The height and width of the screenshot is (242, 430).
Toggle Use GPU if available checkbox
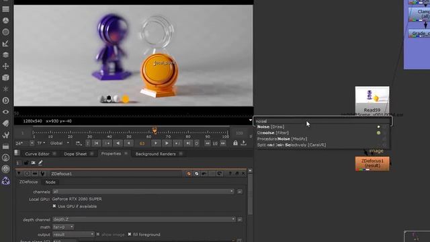pos(54,206)
